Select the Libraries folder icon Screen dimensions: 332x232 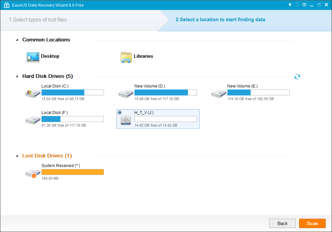(126, 57)
